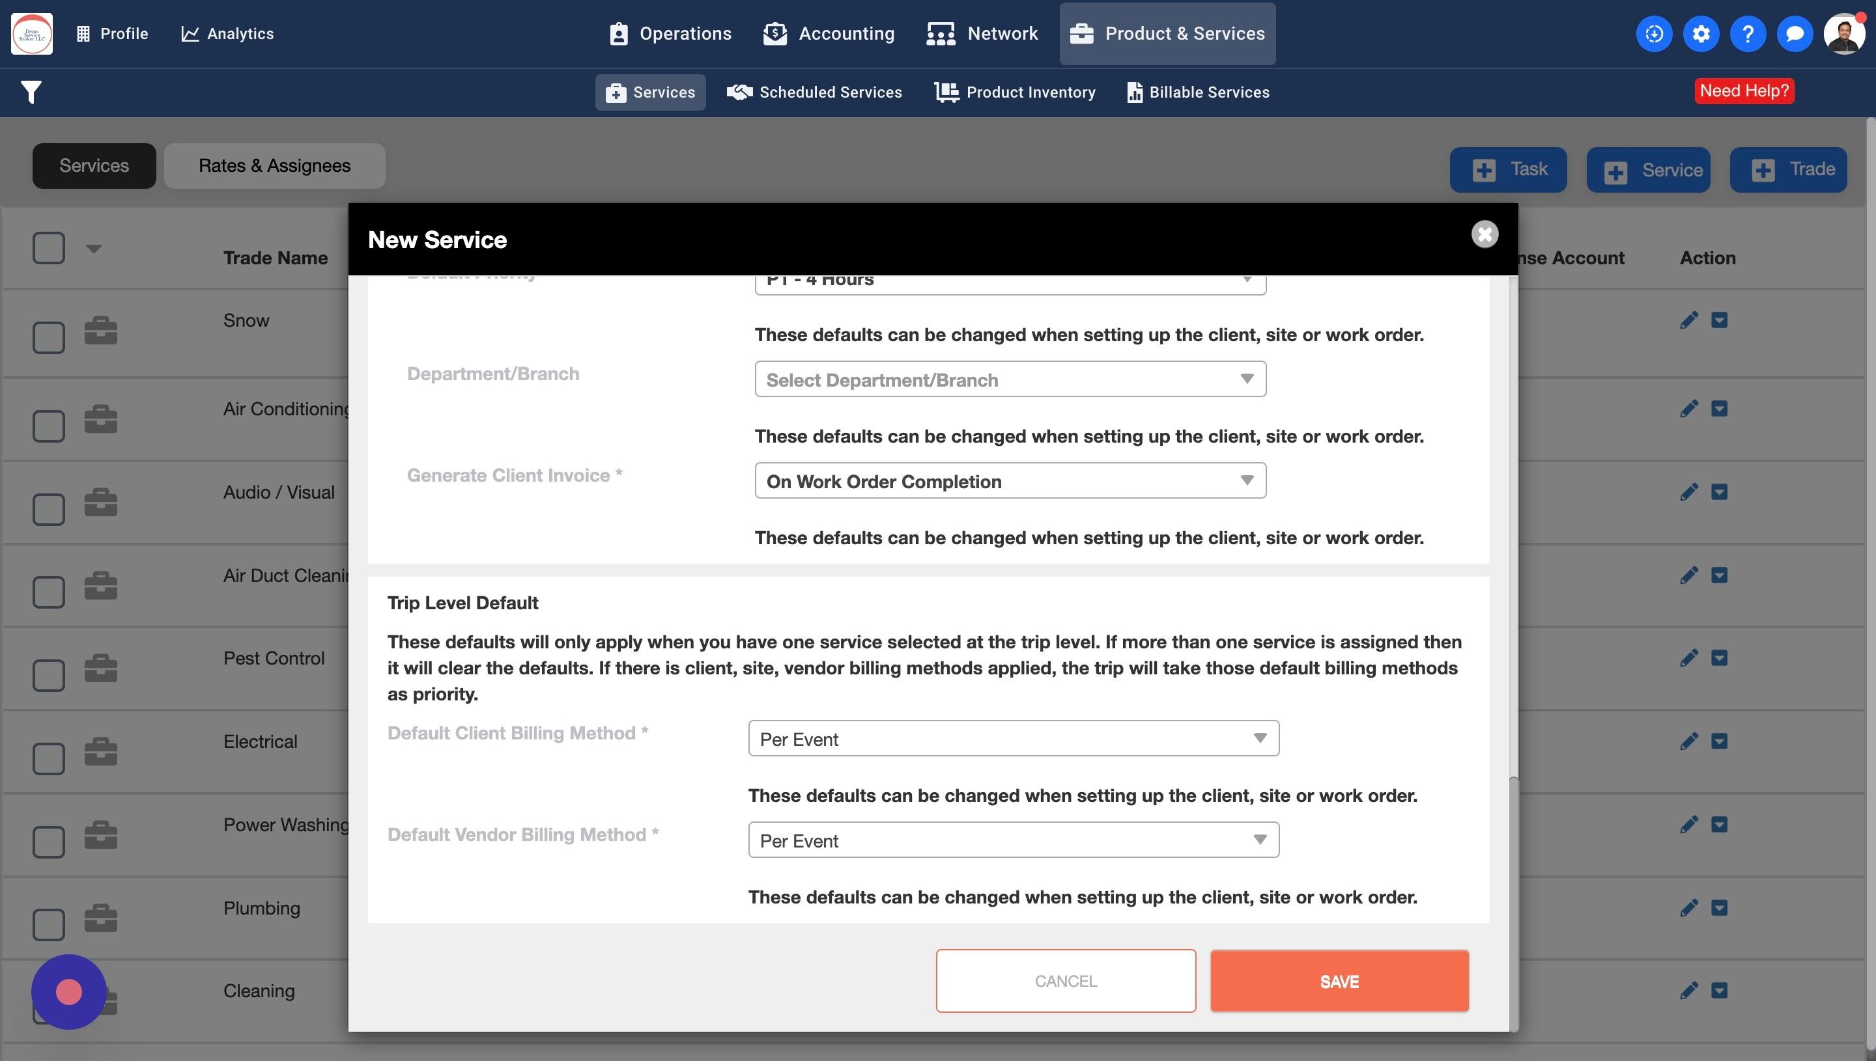Screen dimensions: 1876x1061
Task: Expand Generate Client Invoice dropdown
Action: 1010,481
